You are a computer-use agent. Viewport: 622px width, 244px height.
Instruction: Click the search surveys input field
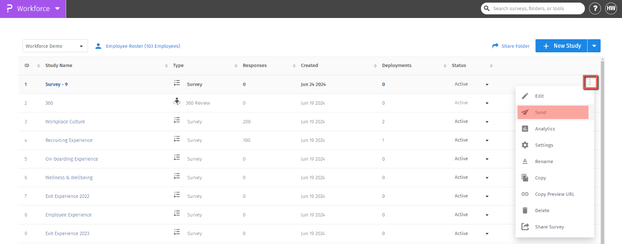click(536, 9)
